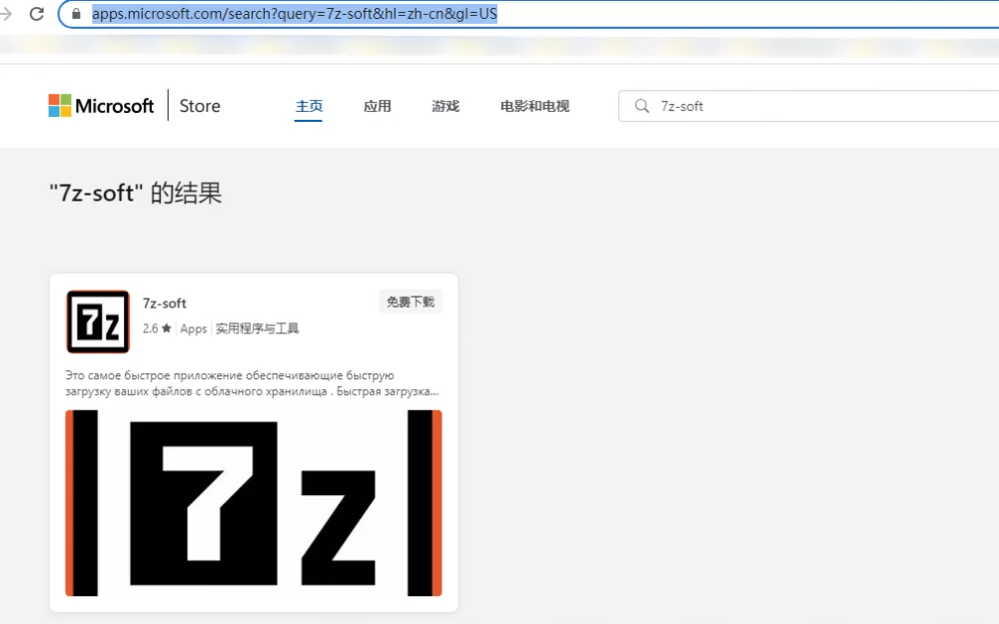The image size is (999, 624).
Task: Click the "7z-soft" 的结果 heading
Action: click(x=136, y=193)
